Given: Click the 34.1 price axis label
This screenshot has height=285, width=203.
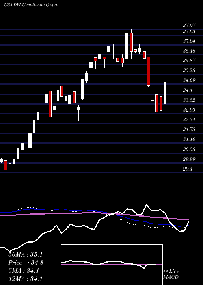Looking at the screenshot, I should pos(188,90).
